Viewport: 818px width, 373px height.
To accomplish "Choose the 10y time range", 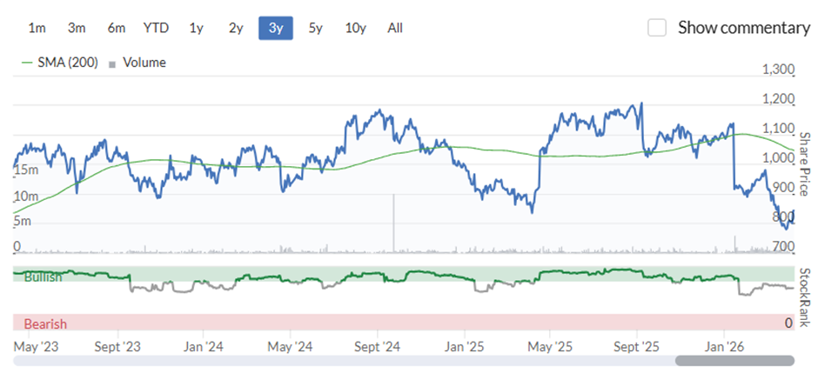I will point(355,28).
